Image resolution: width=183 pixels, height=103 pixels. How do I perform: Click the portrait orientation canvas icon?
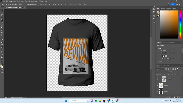[163, 56]
